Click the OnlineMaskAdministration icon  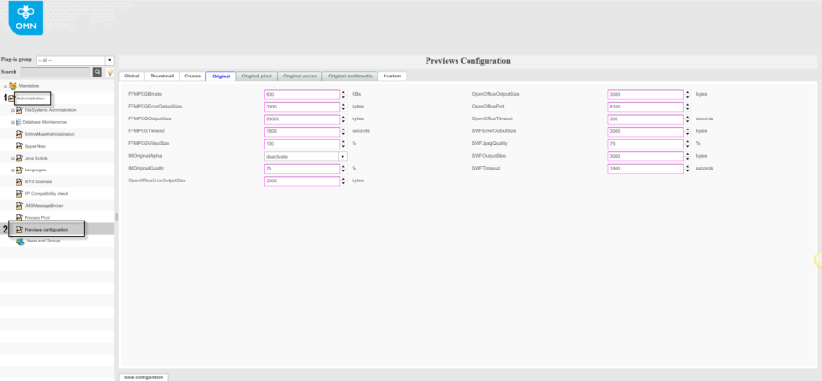coord(19,135)
